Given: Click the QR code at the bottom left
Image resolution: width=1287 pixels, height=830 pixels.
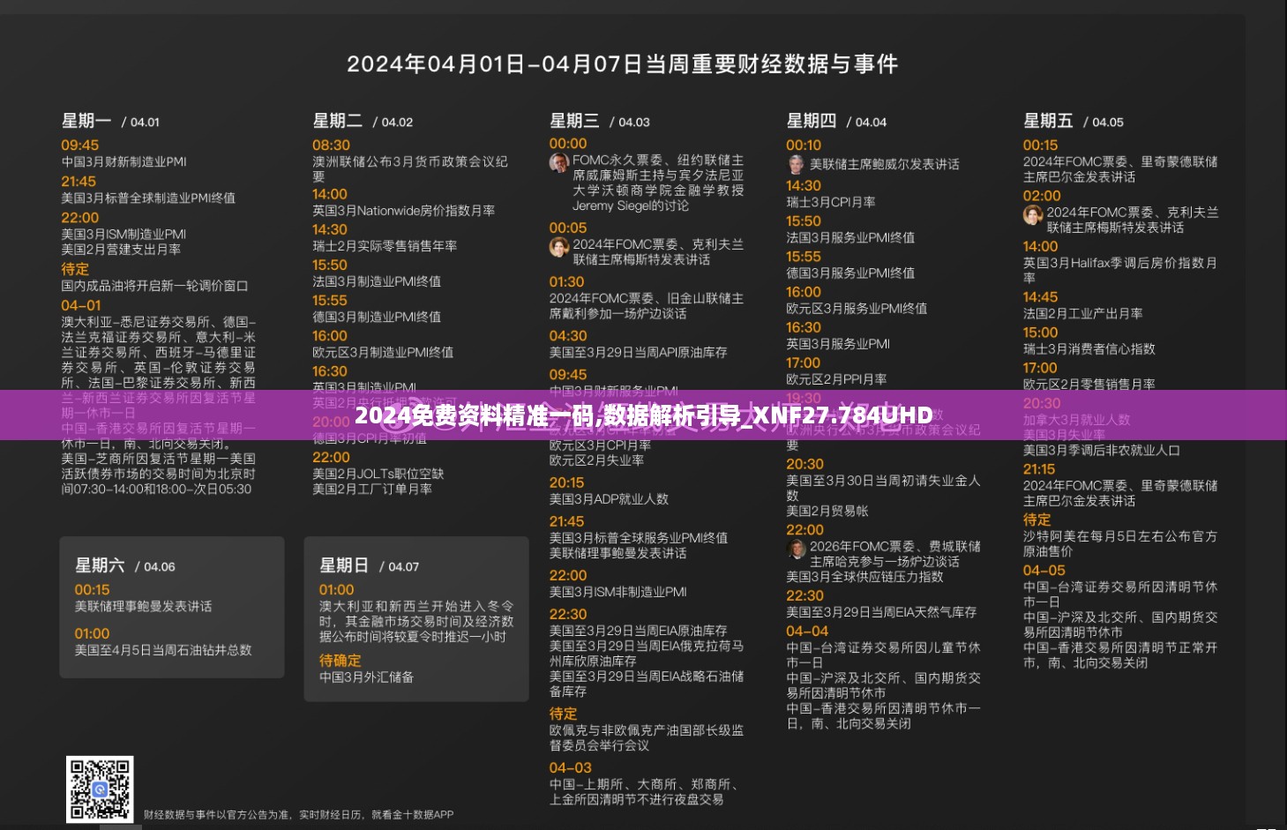Looking at the screenshot, I should [x=100, y=789].
